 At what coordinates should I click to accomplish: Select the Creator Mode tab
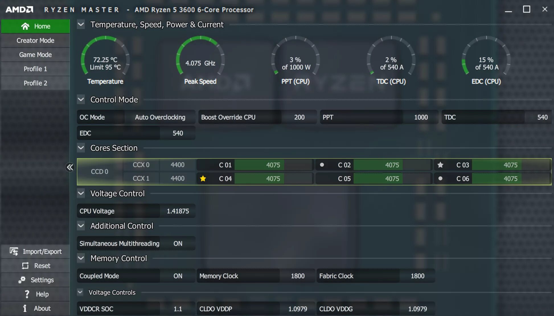coord(35,40)
